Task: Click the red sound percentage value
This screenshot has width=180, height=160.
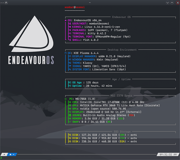Action: [131, 115]
